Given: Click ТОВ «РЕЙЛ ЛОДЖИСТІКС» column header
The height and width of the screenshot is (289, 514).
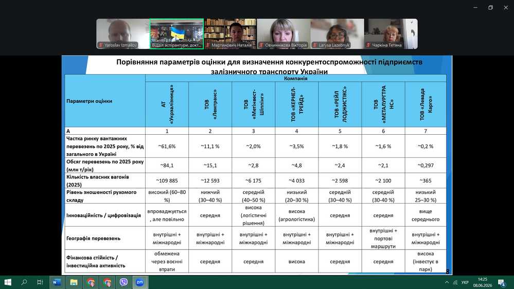Looking at the screenshot, I should point(340,104).
